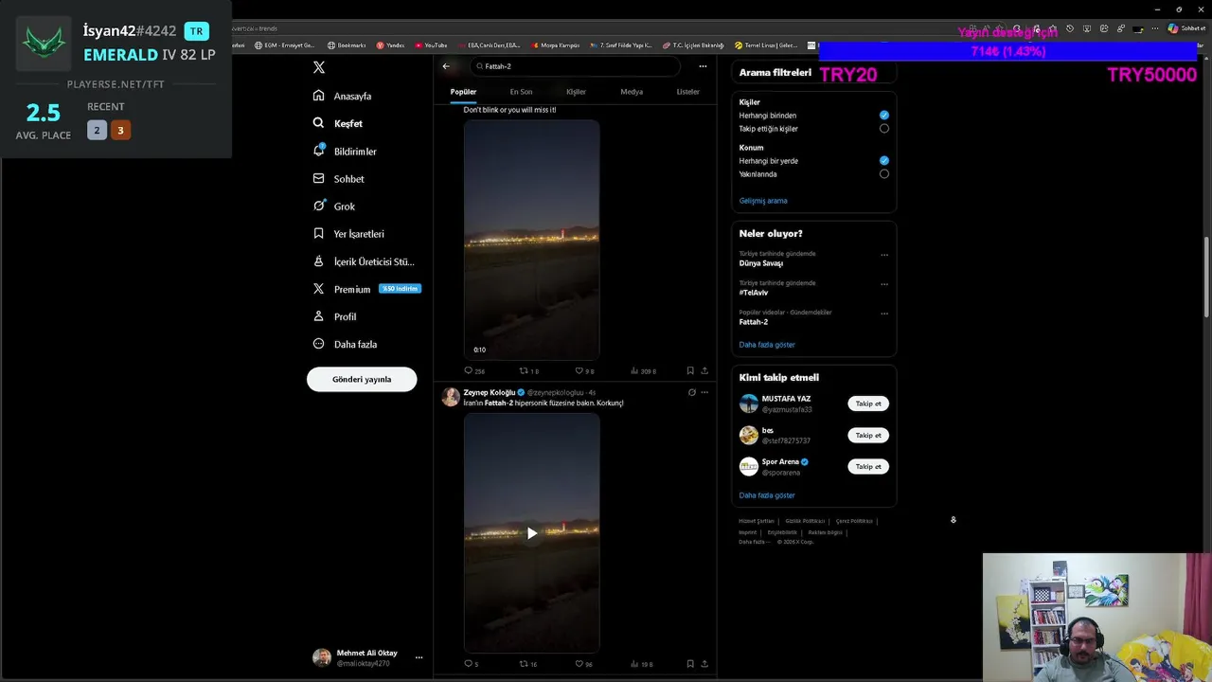Like the tweet with 9 B likes
Image resolution: width=1212 pixels, height=682 pixels.
point(584,371)
